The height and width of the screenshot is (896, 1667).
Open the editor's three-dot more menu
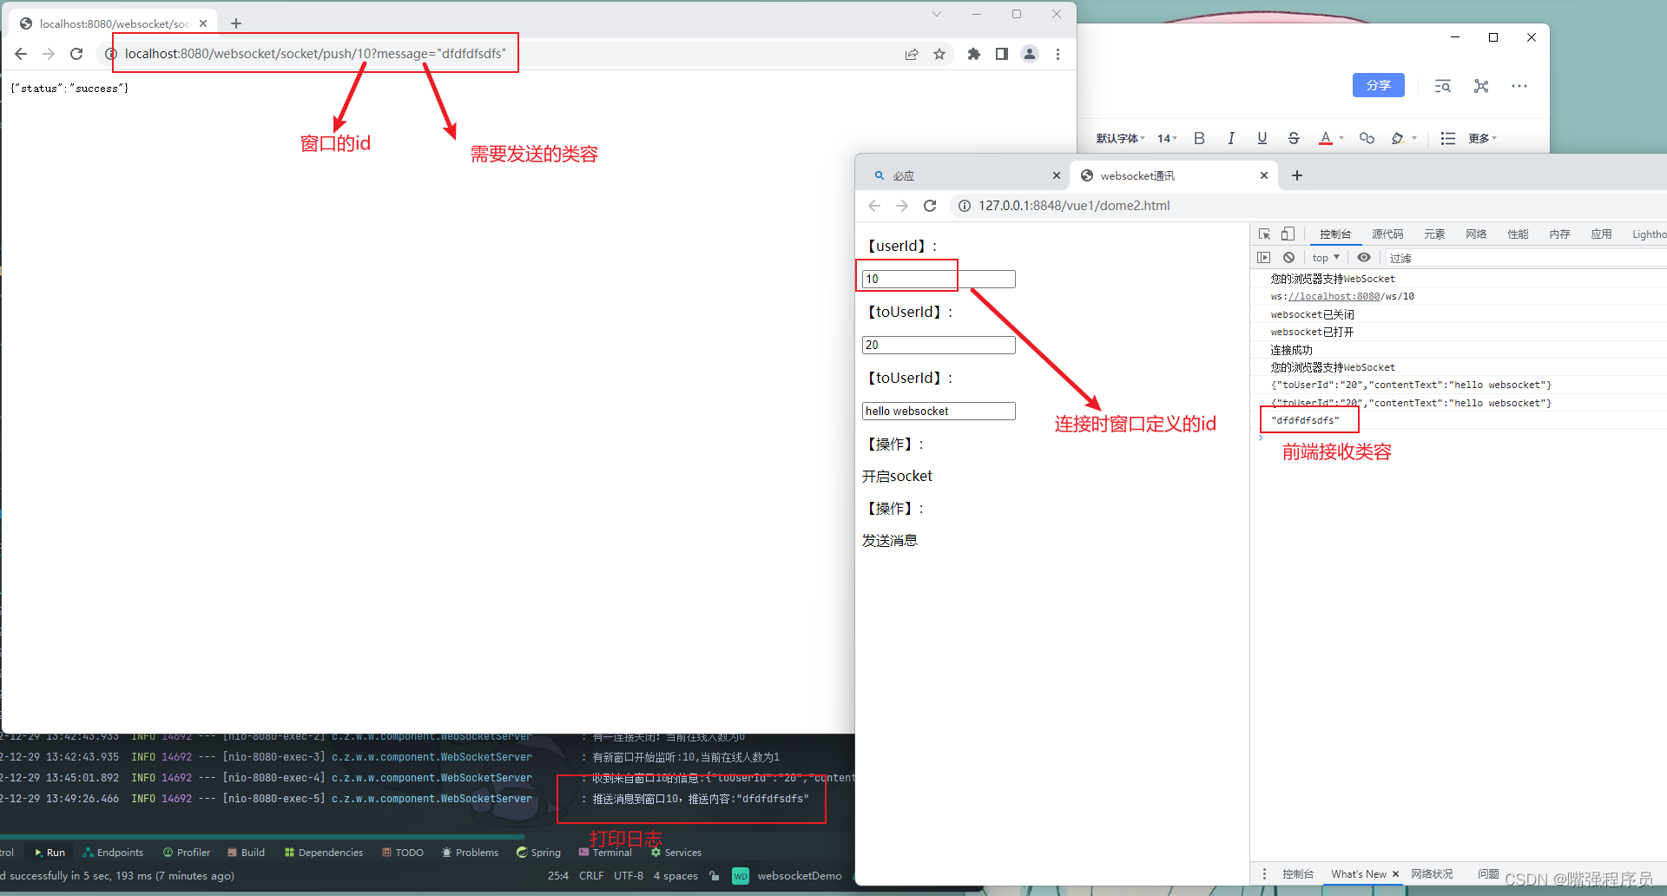click(1519, 86)
